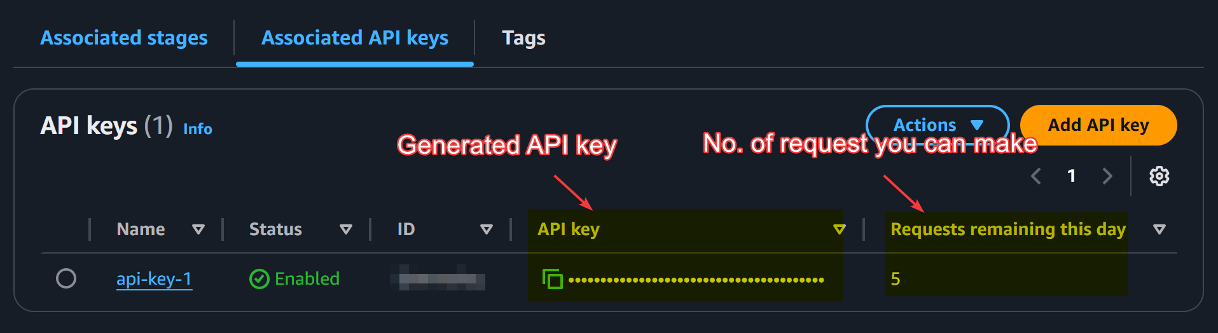Select the api-key-1 row radio button
Viewport: 1218px width, 333px height.
tap(66, 278)
